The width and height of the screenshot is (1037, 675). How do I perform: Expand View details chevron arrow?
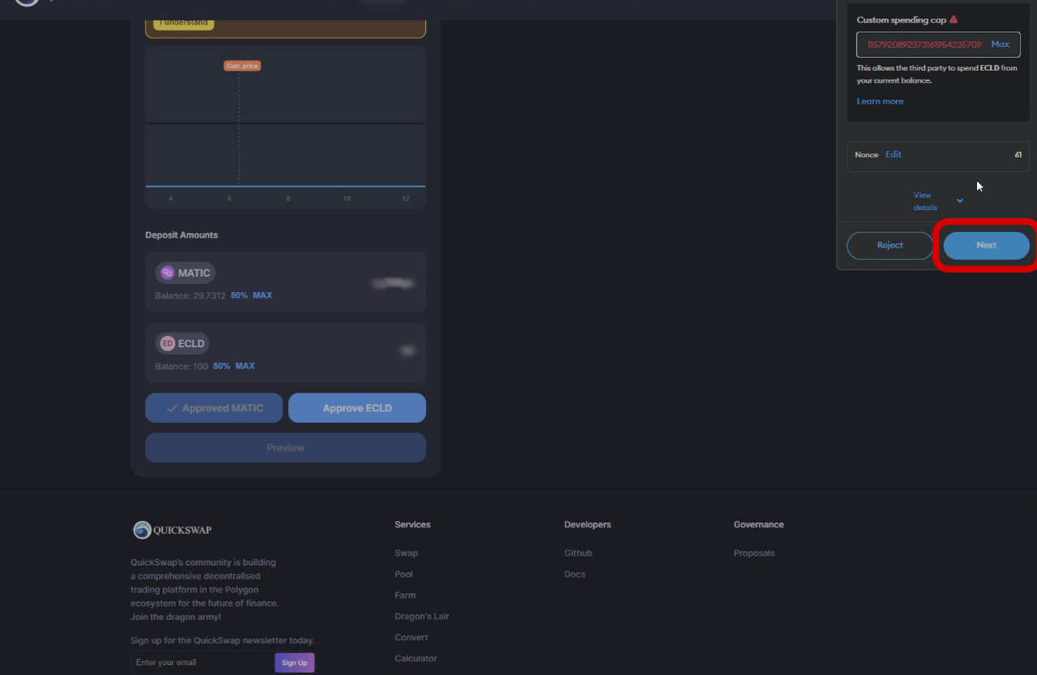tap(960, 201)
